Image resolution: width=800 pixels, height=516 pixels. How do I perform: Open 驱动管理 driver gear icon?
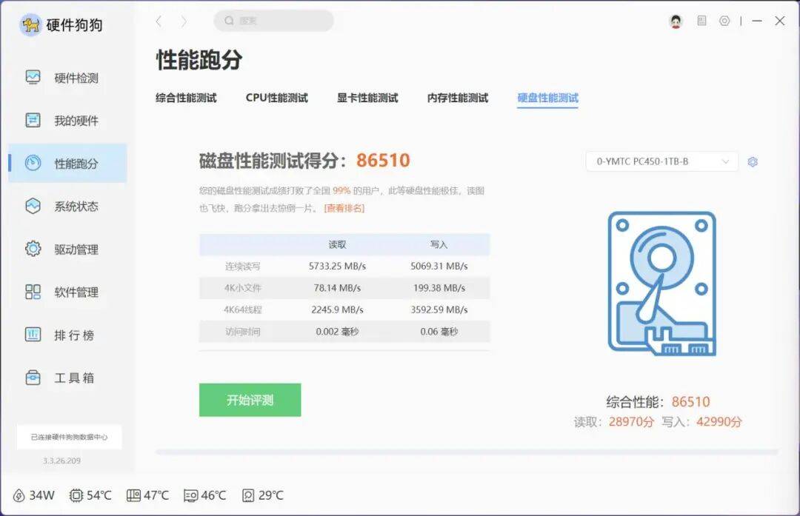[x=33, y=249]
